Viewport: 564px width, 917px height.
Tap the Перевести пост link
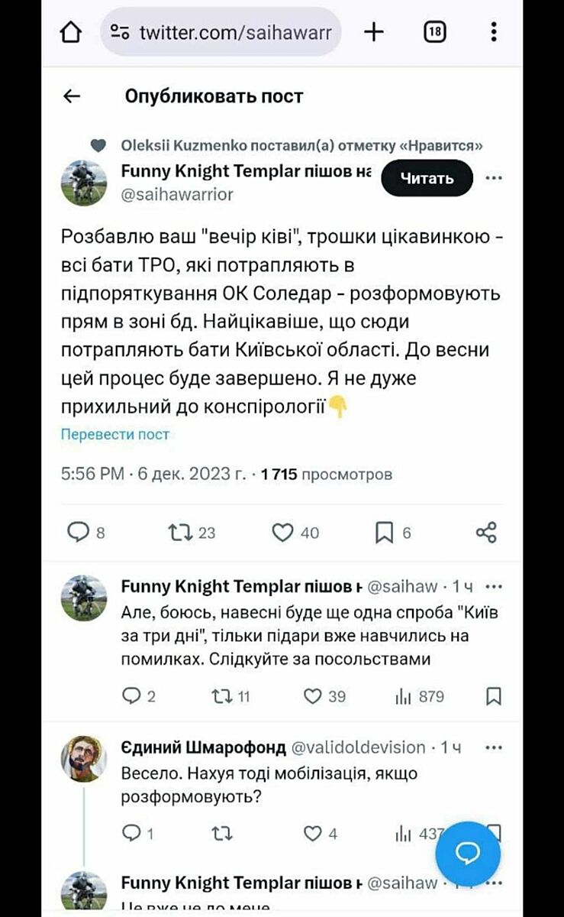click(115, 434)
